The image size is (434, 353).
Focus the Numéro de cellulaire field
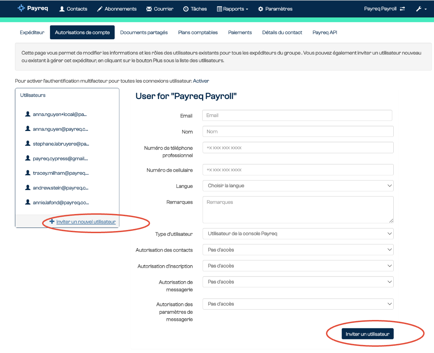298,170
